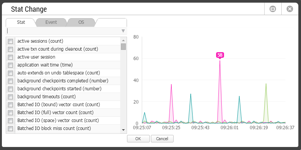Click the stat list scrollbar thumb
The image size is (301, 150).
click(x=123, y=46)
